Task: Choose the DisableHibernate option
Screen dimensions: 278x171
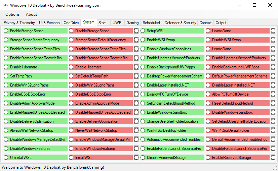Action: [x=35, y=67]
